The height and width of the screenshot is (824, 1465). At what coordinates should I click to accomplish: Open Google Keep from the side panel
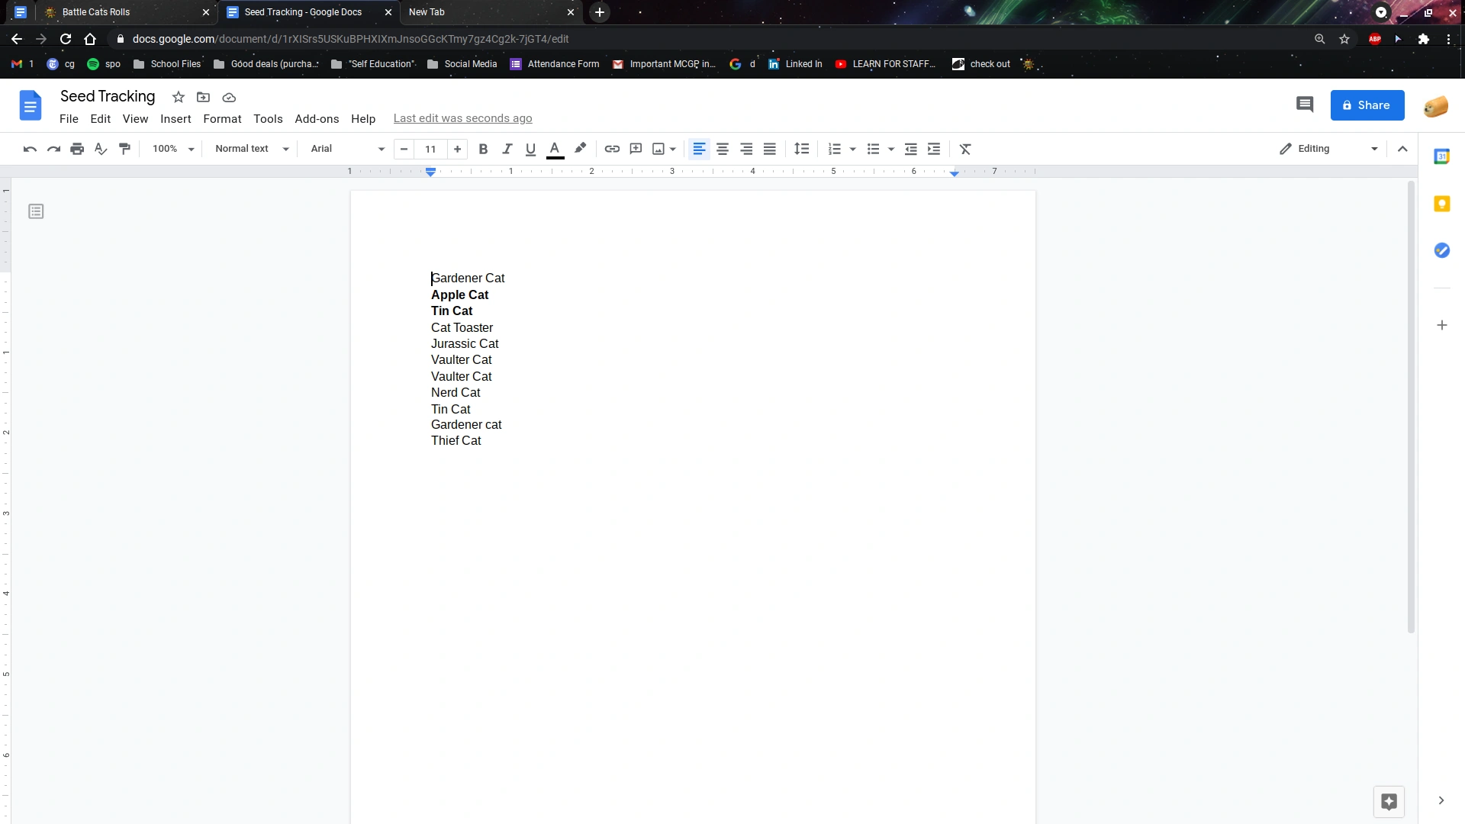pyautogui.click(x=1441, y=204)
